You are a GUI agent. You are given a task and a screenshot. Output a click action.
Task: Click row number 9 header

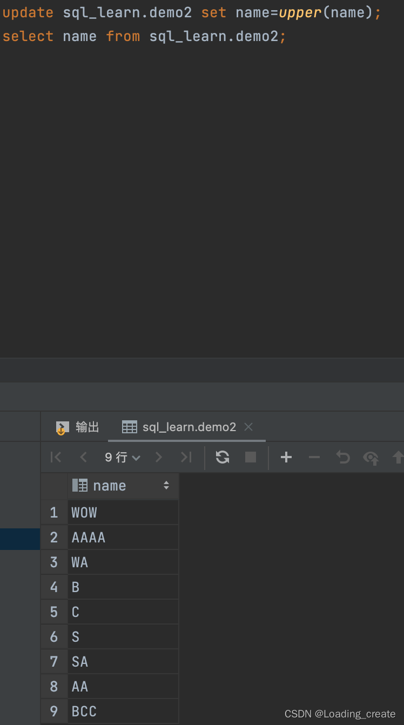click(54, 711)
